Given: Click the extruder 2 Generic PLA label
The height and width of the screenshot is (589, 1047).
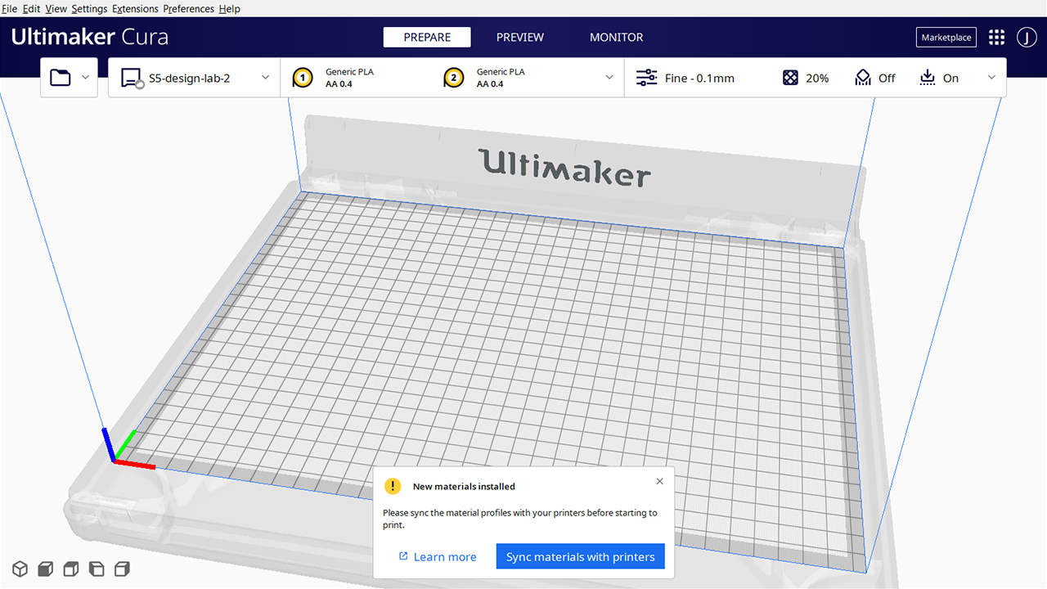Looking at the screenshot, I should click(501, 72).
